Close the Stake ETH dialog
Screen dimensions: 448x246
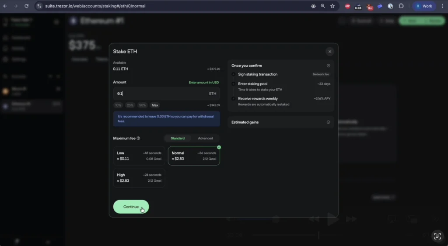pos(329,52)
